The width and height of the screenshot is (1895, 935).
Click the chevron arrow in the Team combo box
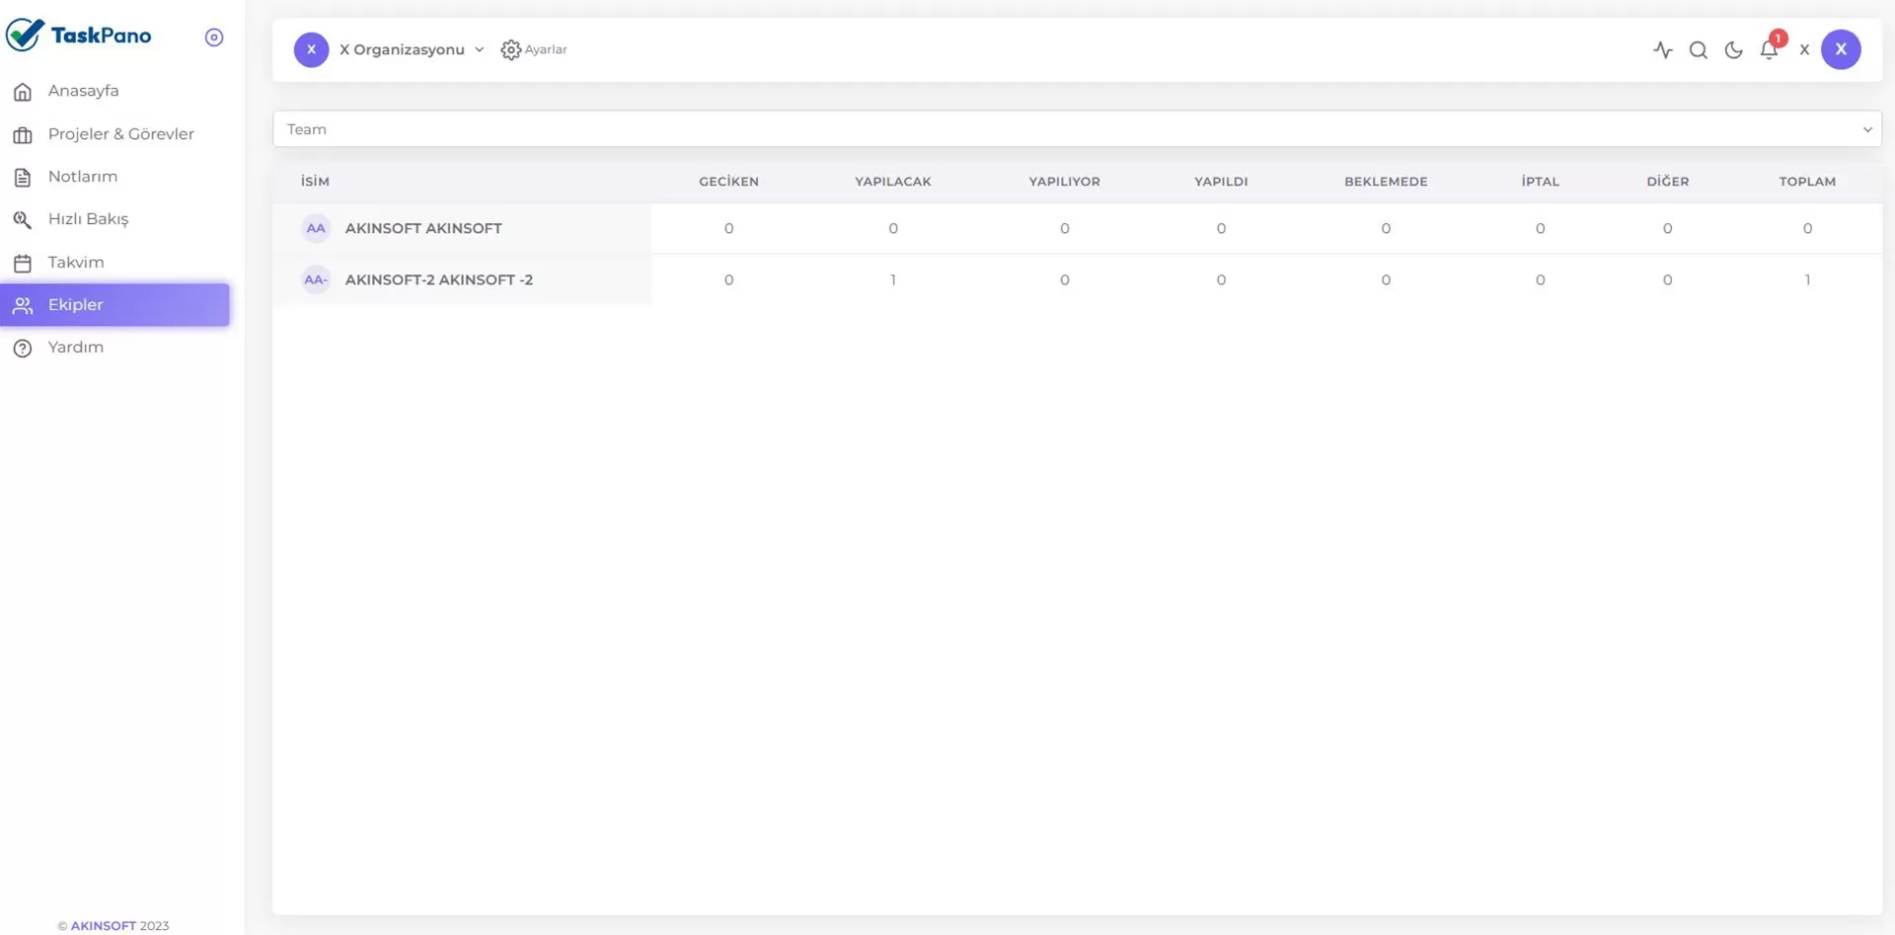(1866, 129)
